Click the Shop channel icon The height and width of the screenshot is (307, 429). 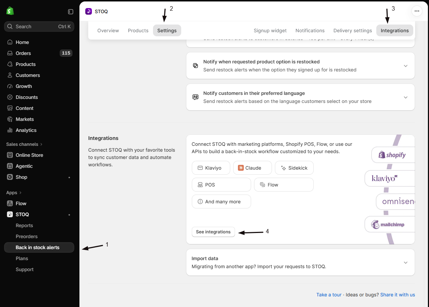pos(10,177)
